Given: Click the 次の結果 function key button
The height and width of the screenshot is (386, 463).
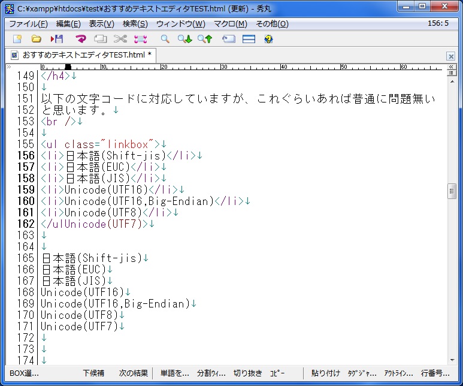Looking at the screenshot, I should click(x=133, y=373).
